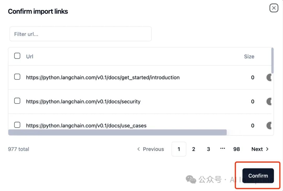Advance to the Next page of links

point(260,149)
